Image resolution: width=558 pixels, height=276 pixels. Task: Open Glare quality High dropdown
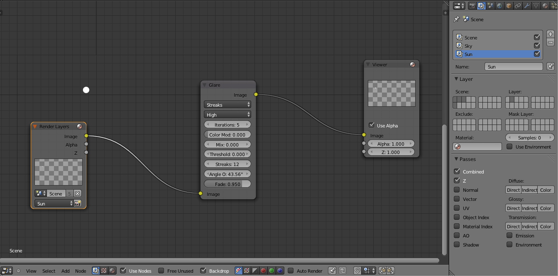[228, 115]
